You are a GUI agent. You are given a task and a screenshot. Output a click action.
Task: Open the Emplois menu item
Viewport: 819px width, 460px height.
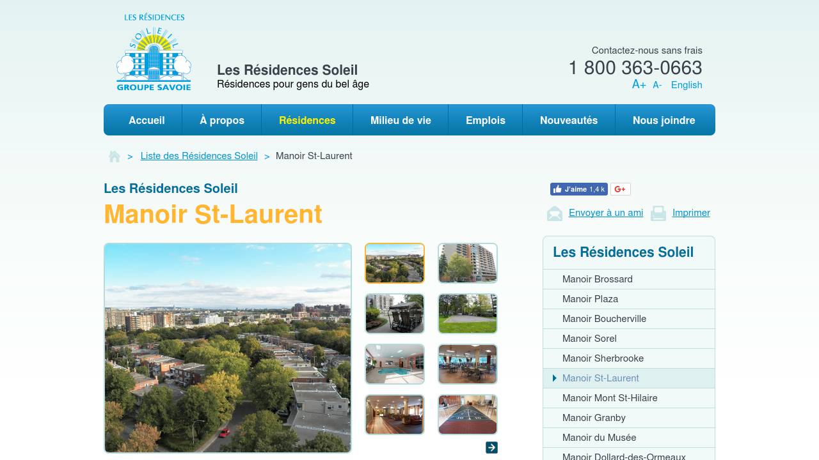point(486,120)
